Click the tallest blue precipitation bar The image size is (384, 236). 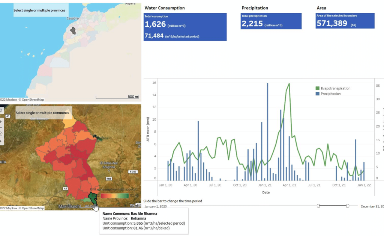click(267, 131)
